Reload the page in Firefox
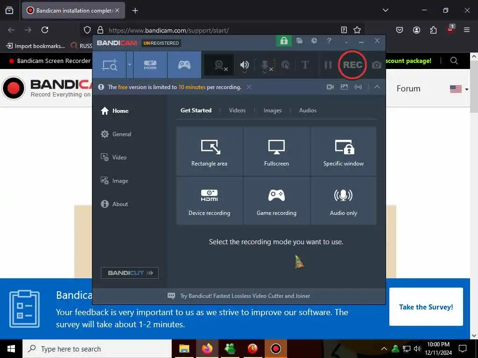The width and height of the screenshot is (478, 358). [45, 30]
